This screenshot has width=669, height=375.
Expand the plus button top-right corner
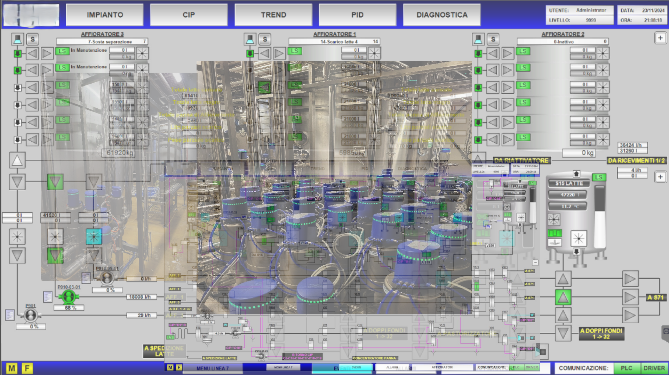pos(660,38)
